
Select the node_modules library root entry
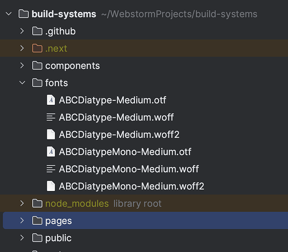144,203
